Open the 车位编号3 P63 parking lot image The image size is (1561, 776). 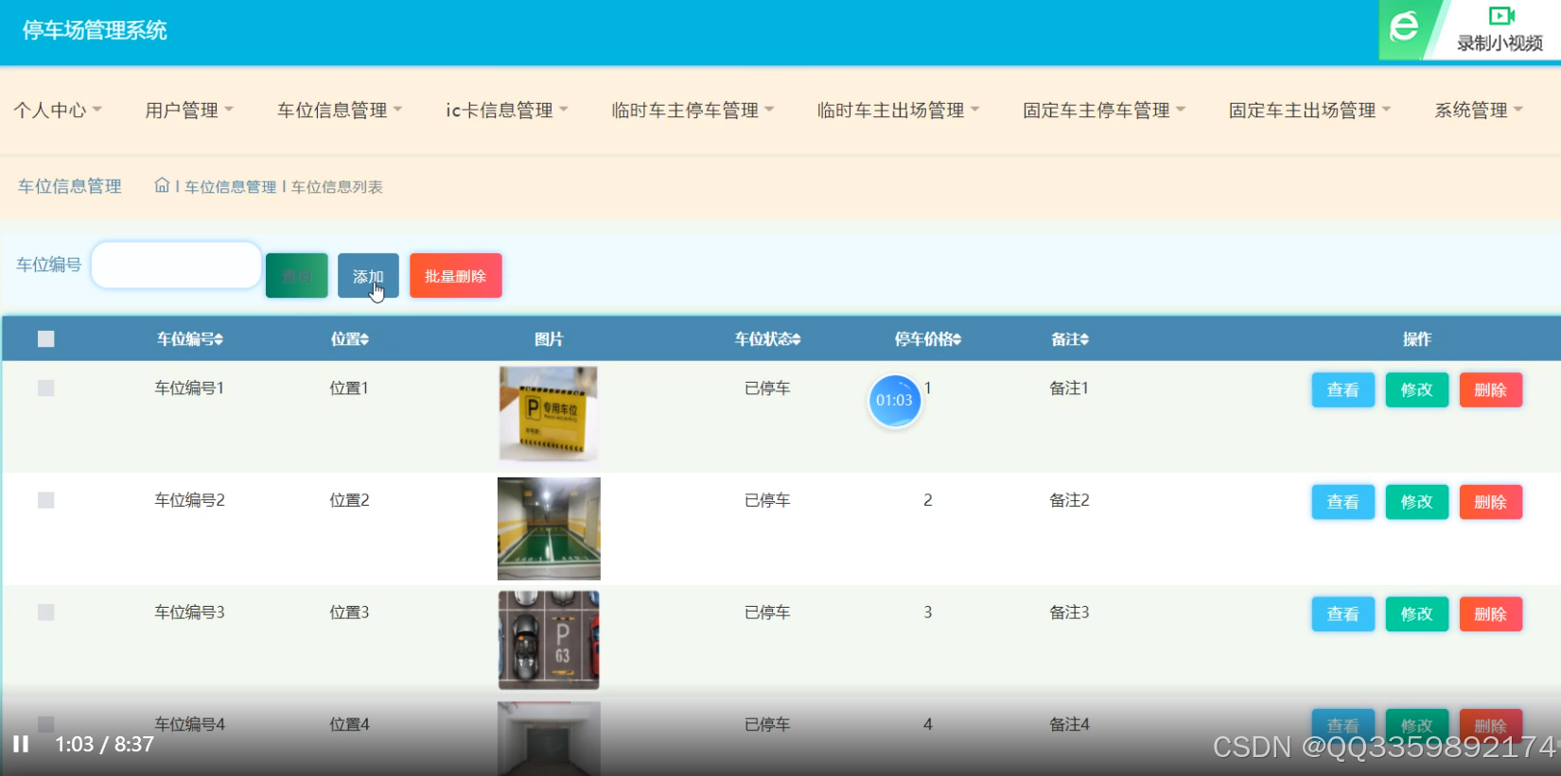click(549, 640)
